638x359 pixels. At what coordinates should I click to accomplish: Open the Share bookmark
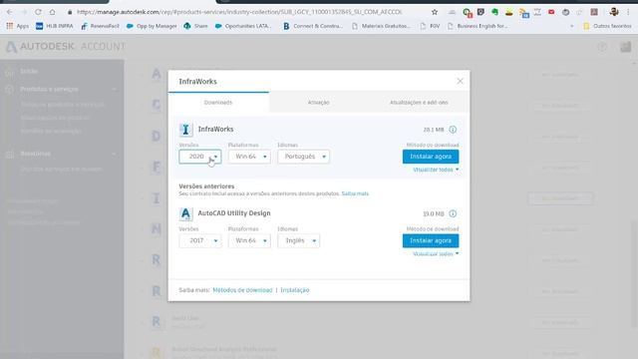[195, 26]
